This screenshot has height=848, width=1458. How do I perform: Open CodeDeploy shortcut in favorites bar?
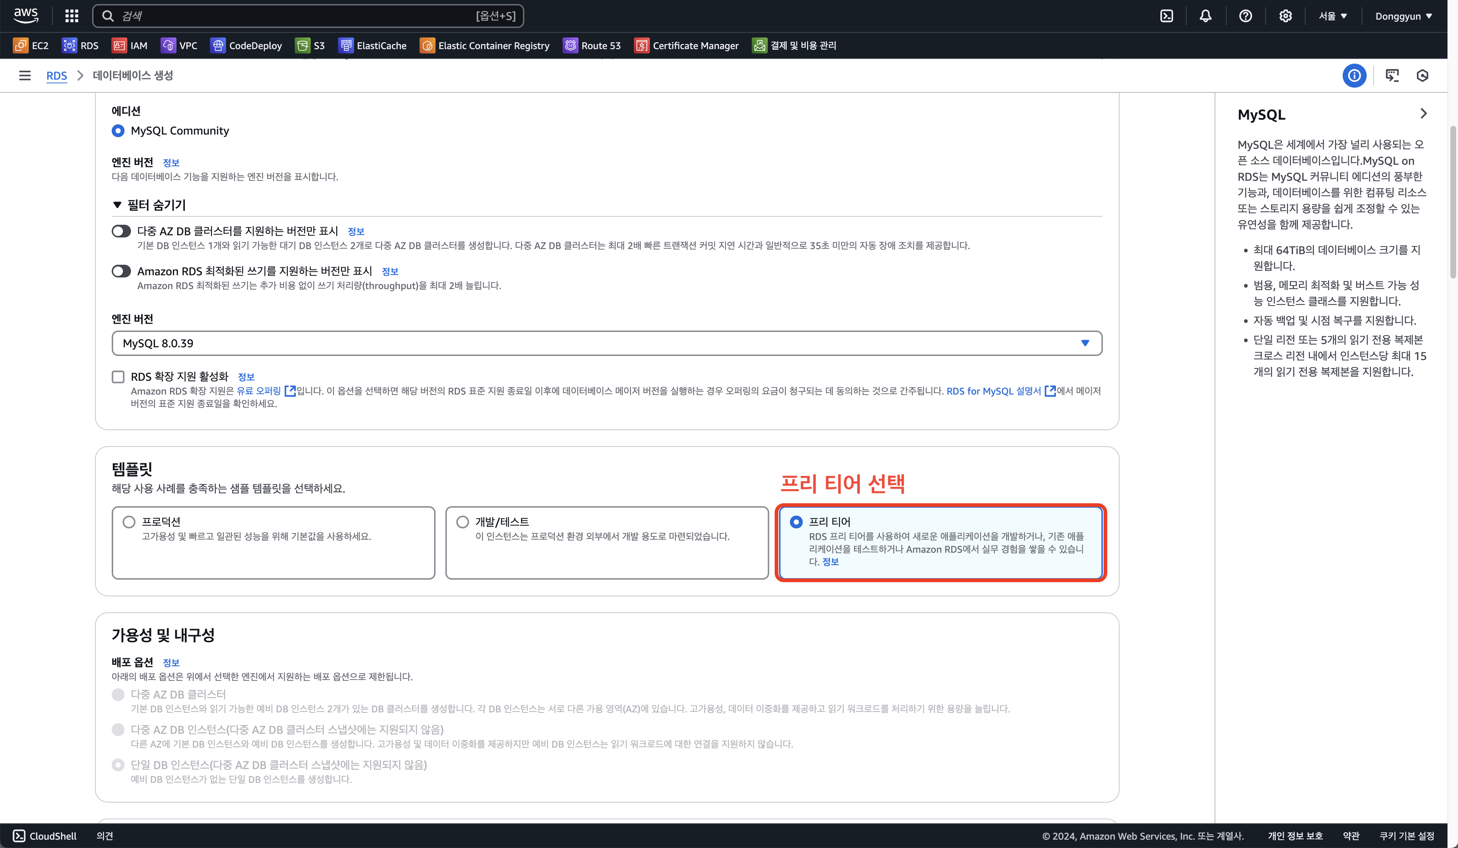(246, 45)
